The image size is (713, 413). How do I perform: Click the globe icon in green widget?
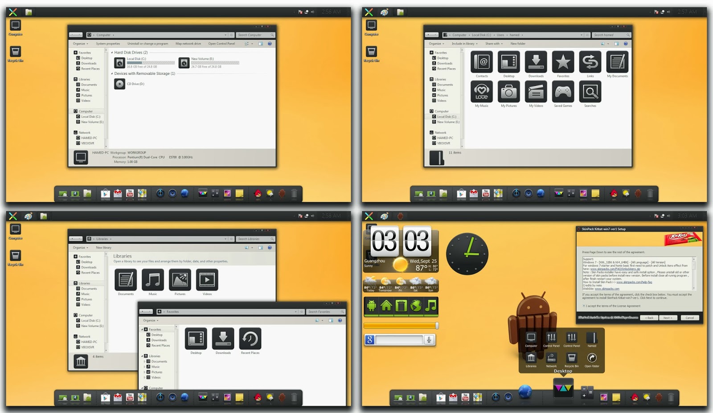tap(416, 306)
